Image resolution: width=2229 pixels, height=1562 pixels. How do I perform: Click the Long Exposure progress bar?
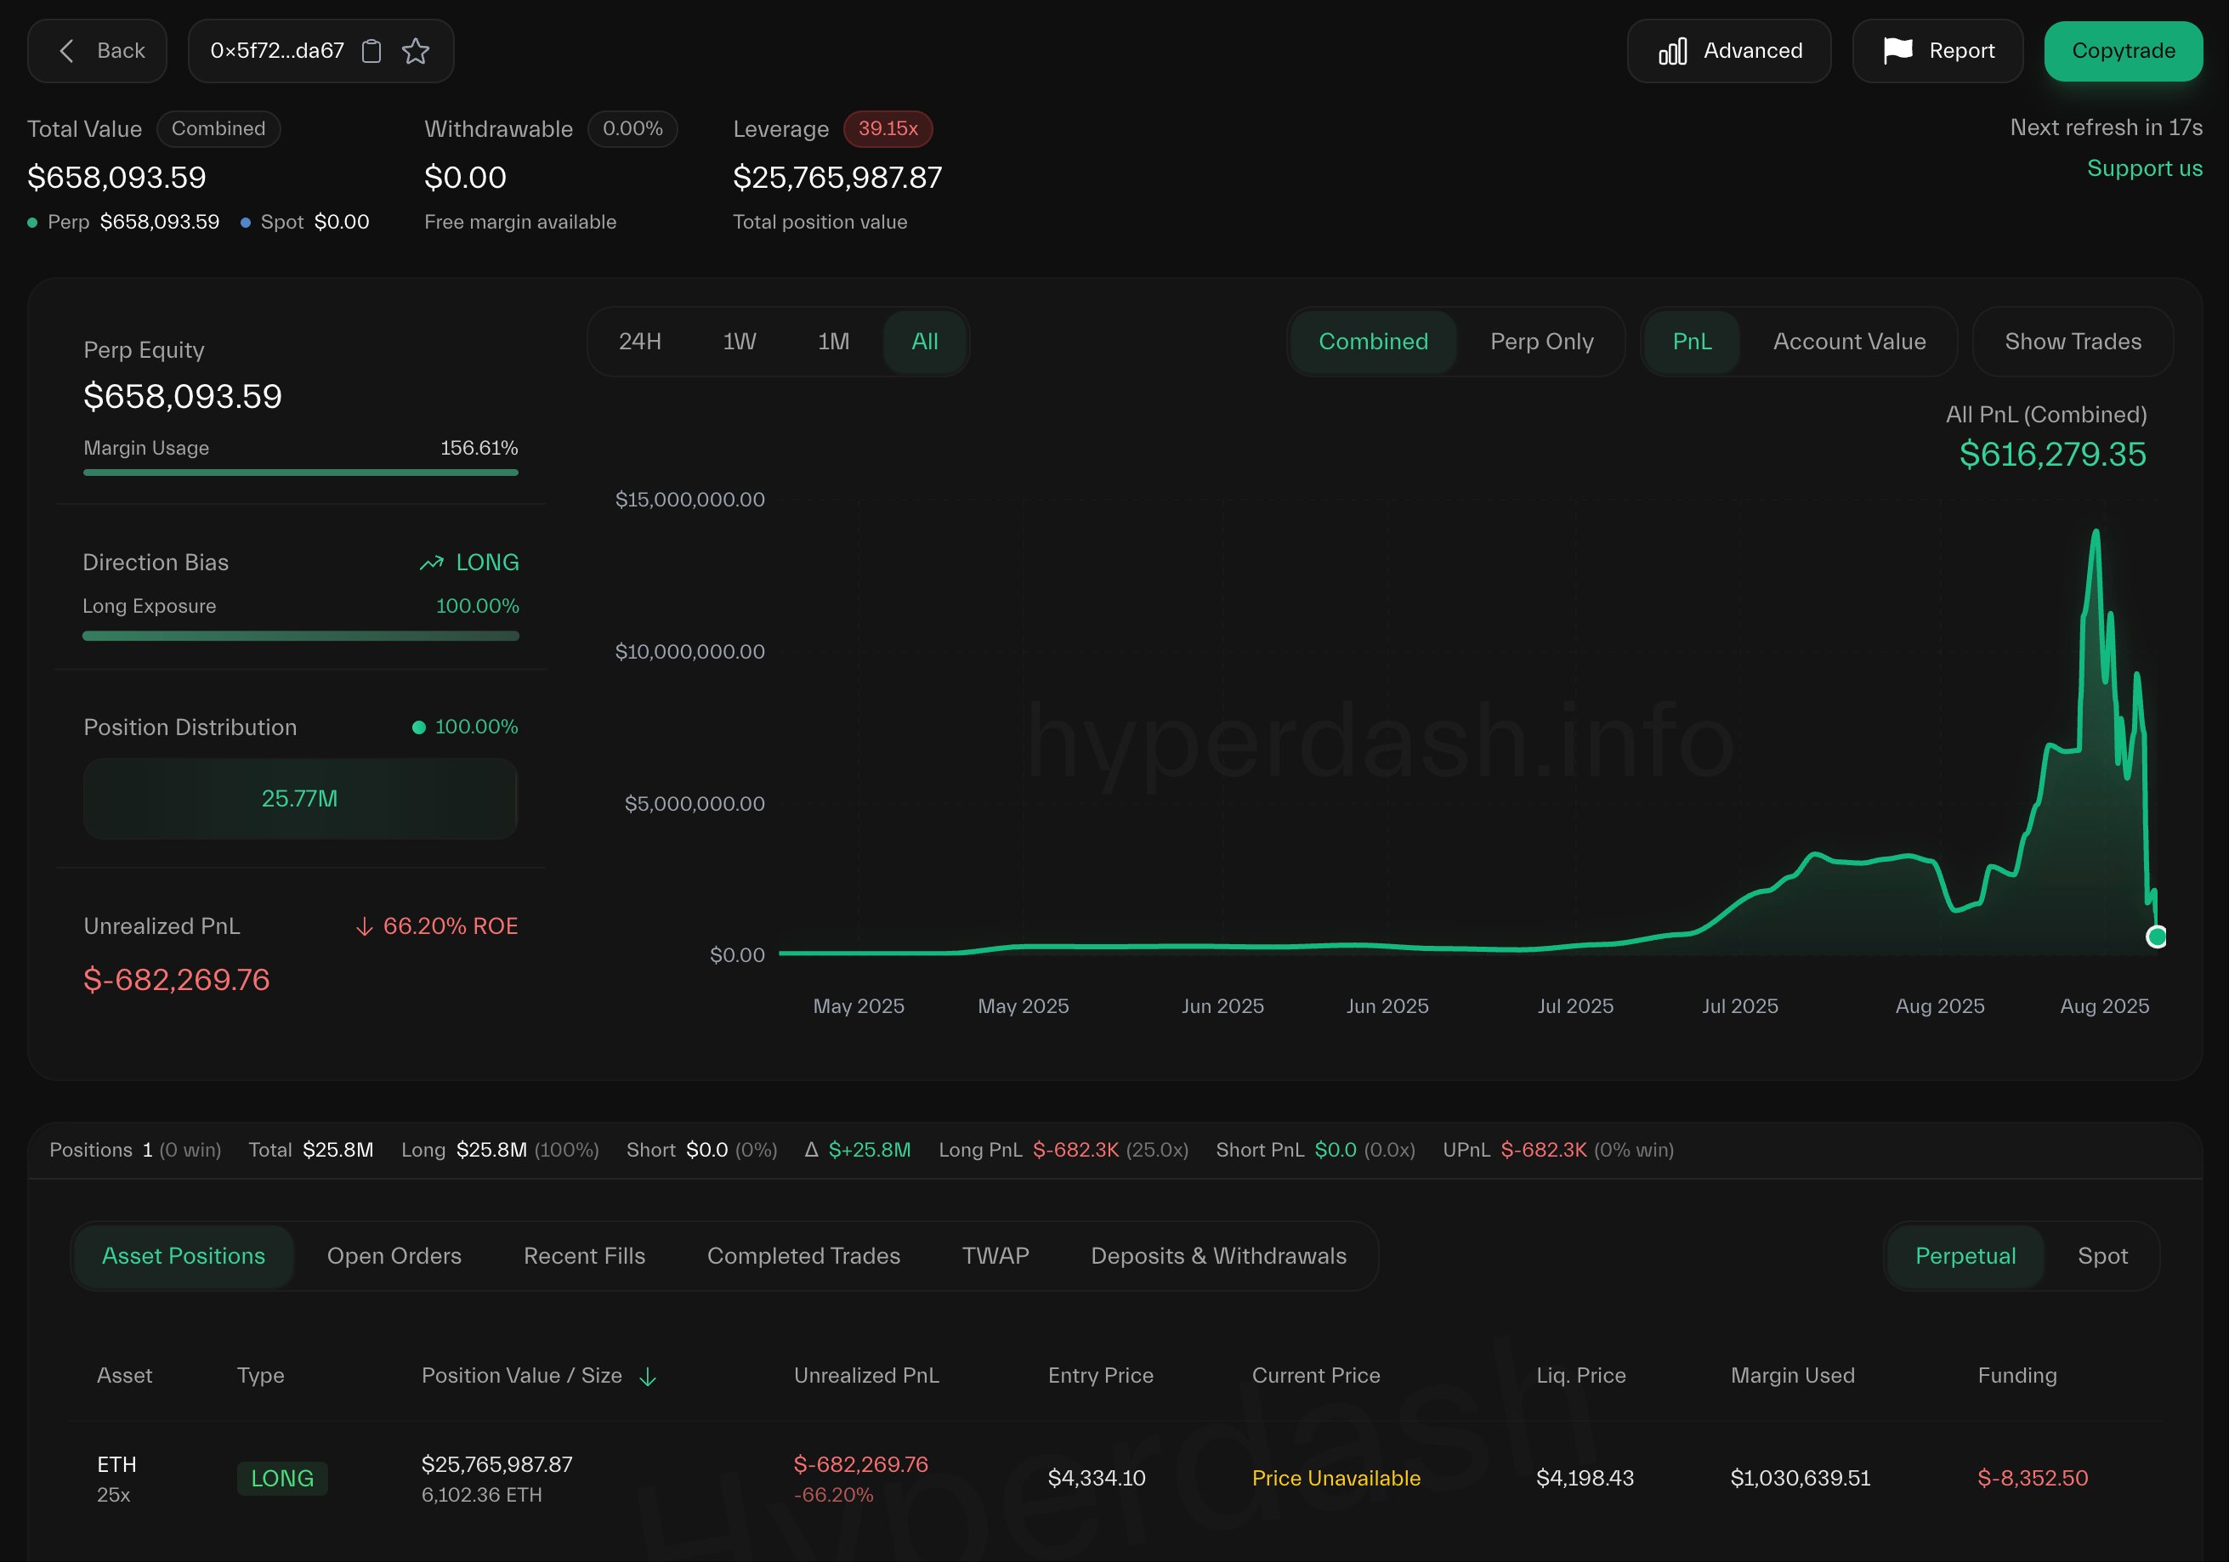coord(301,636)
